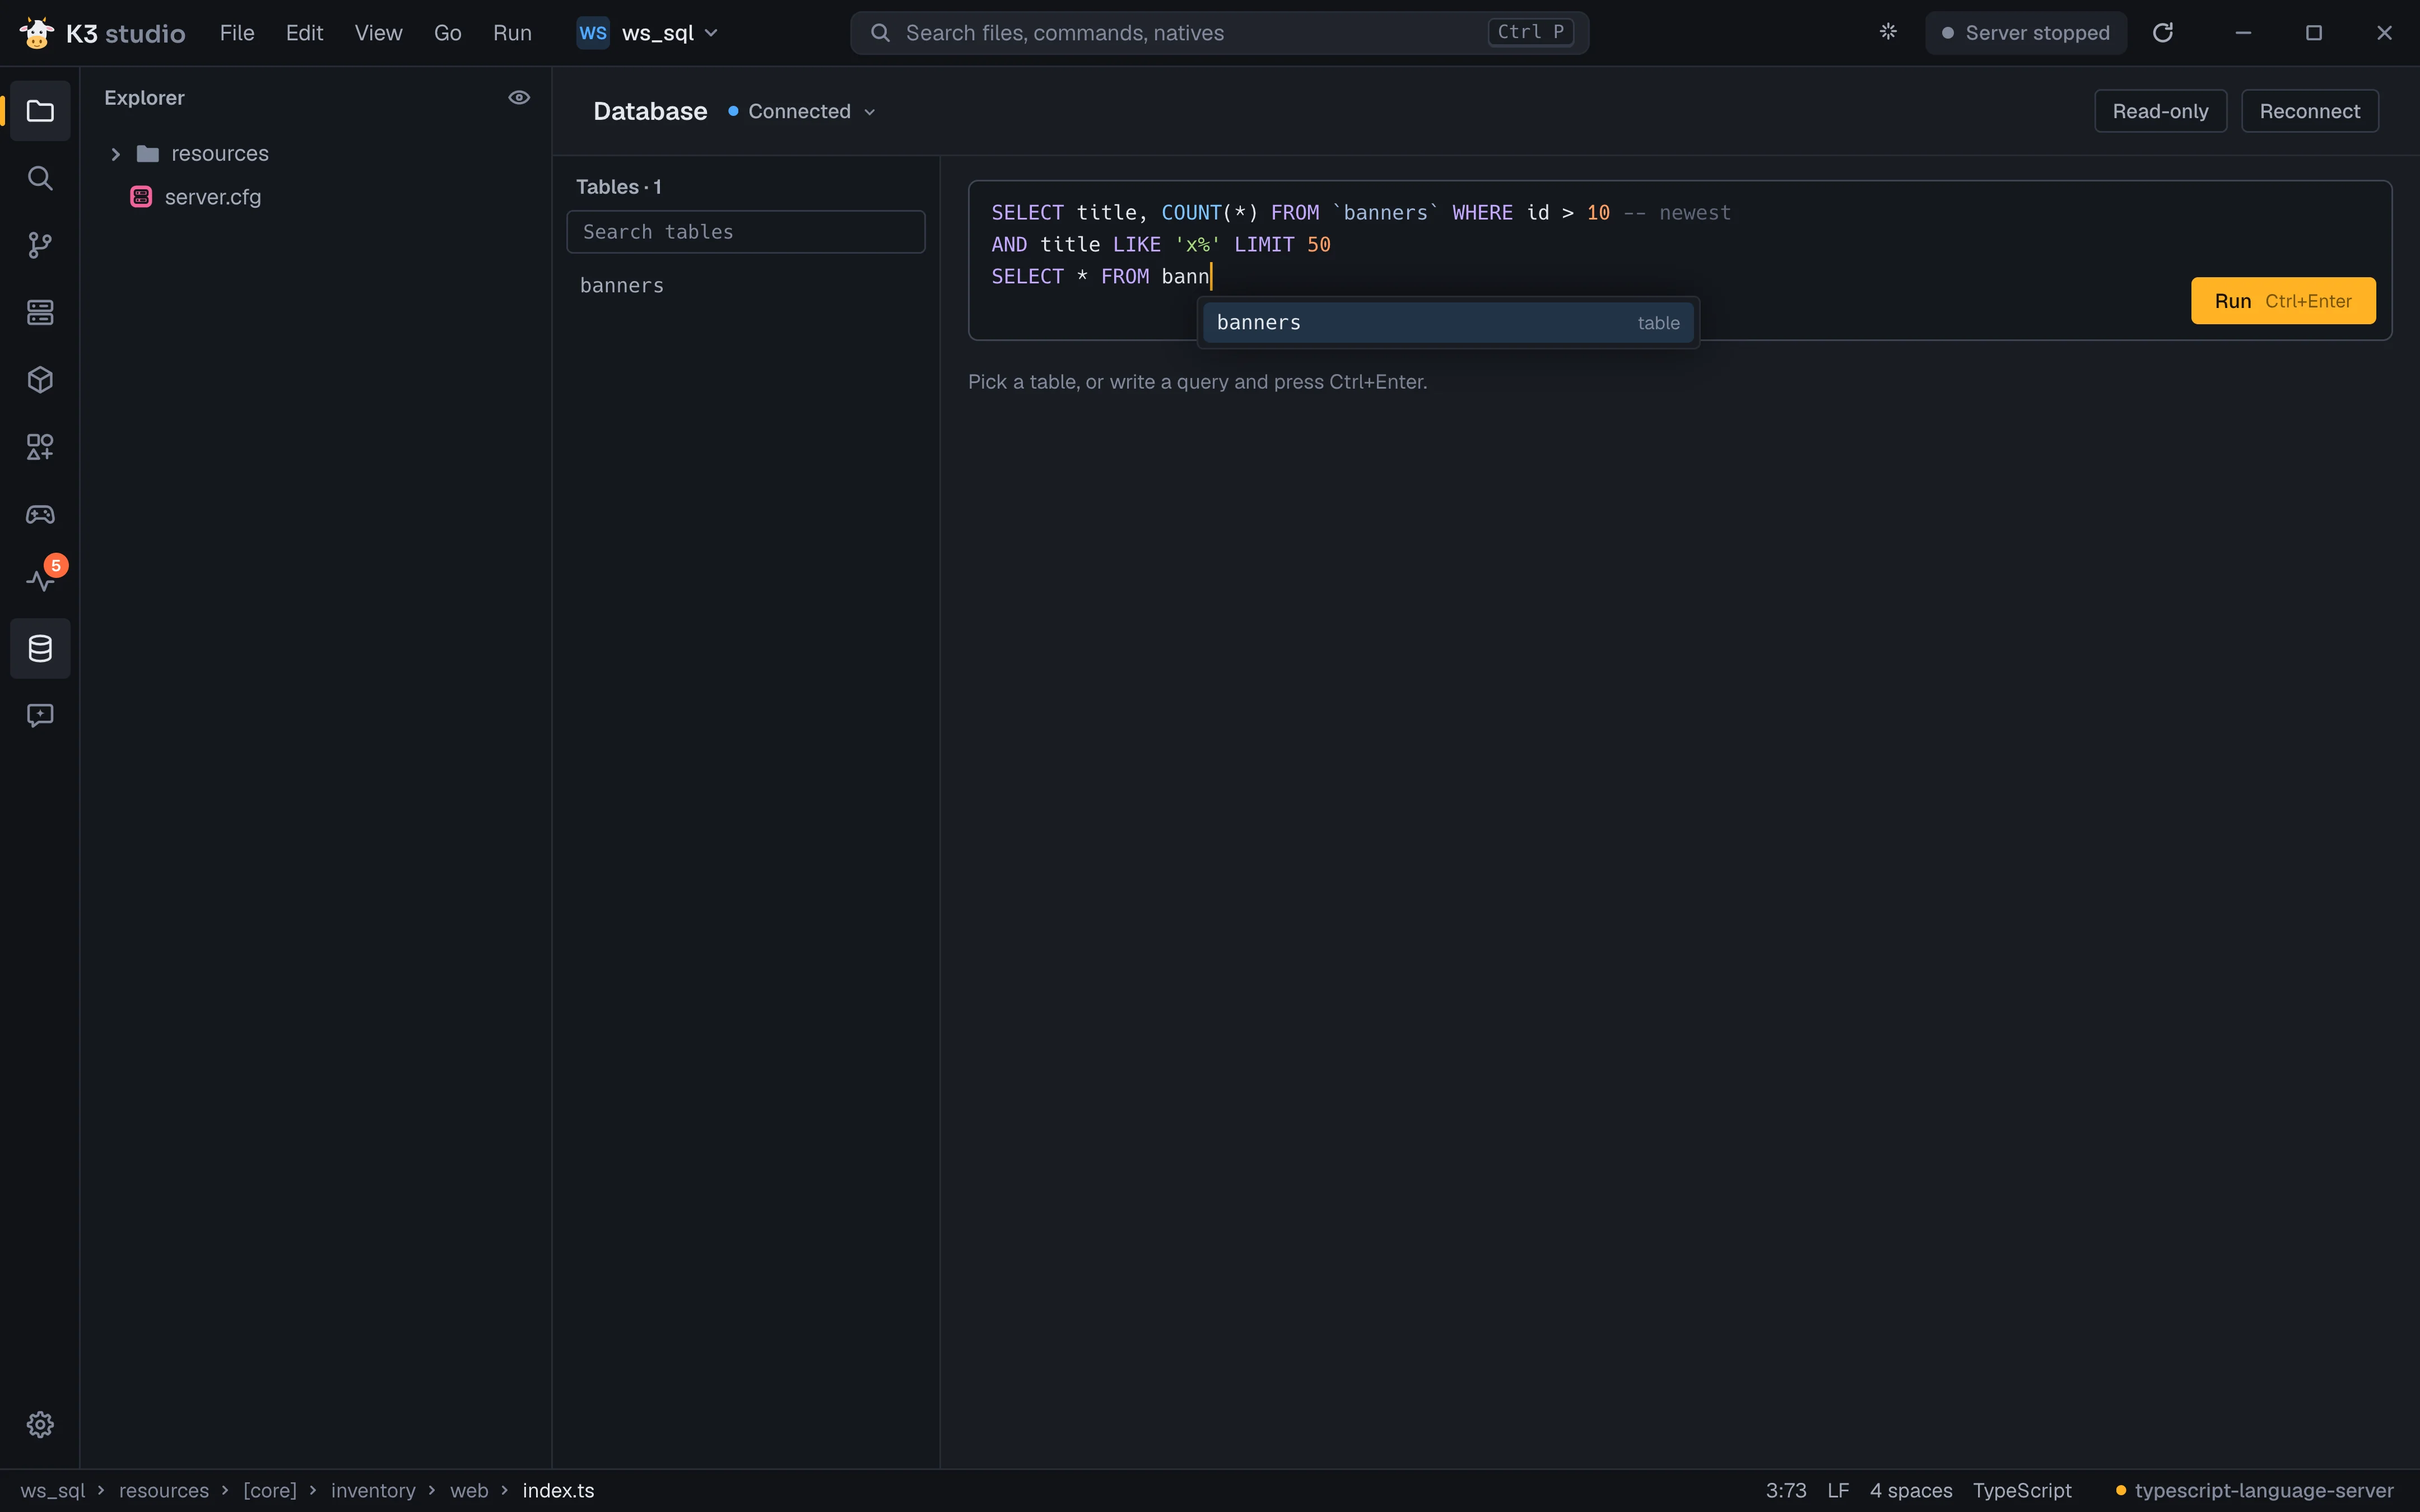The height and width of the screenshot is (1512, 2420).
Task: Click the Server stopped status button
Action: [2026, 33]
